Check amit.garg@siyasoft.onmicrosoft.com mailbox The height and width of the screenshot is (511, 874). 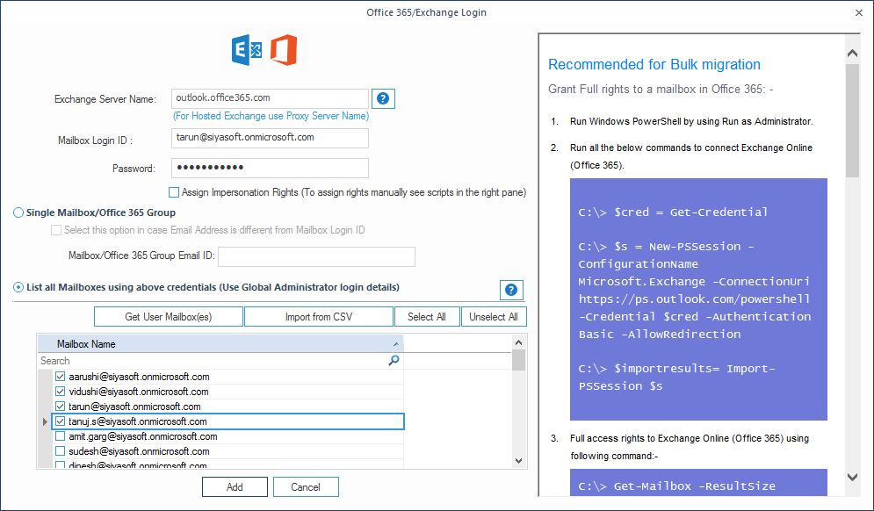point(61,436)
